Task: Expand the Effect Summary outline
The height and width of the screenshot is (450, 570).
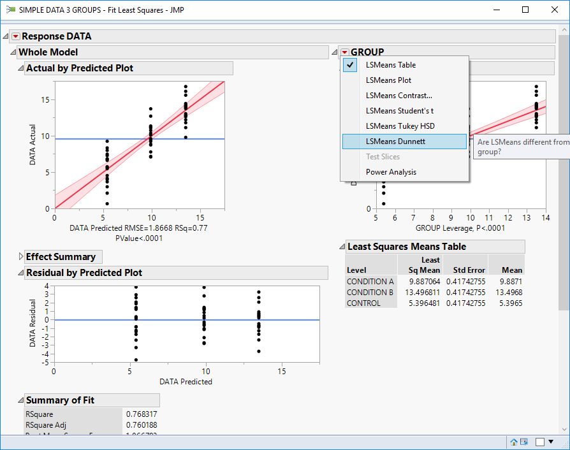Action: pos(19,257)
